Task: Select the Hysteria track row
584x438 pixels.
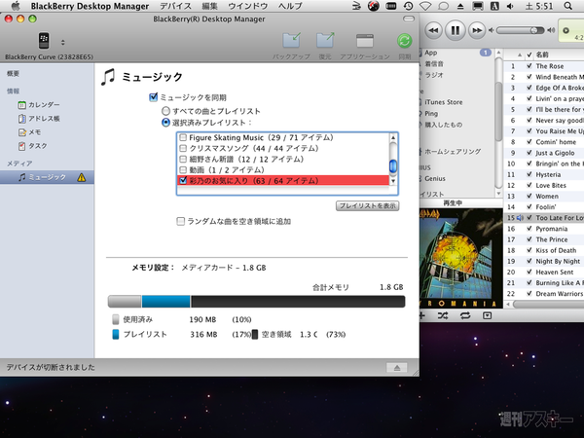Action: [544, 174]
